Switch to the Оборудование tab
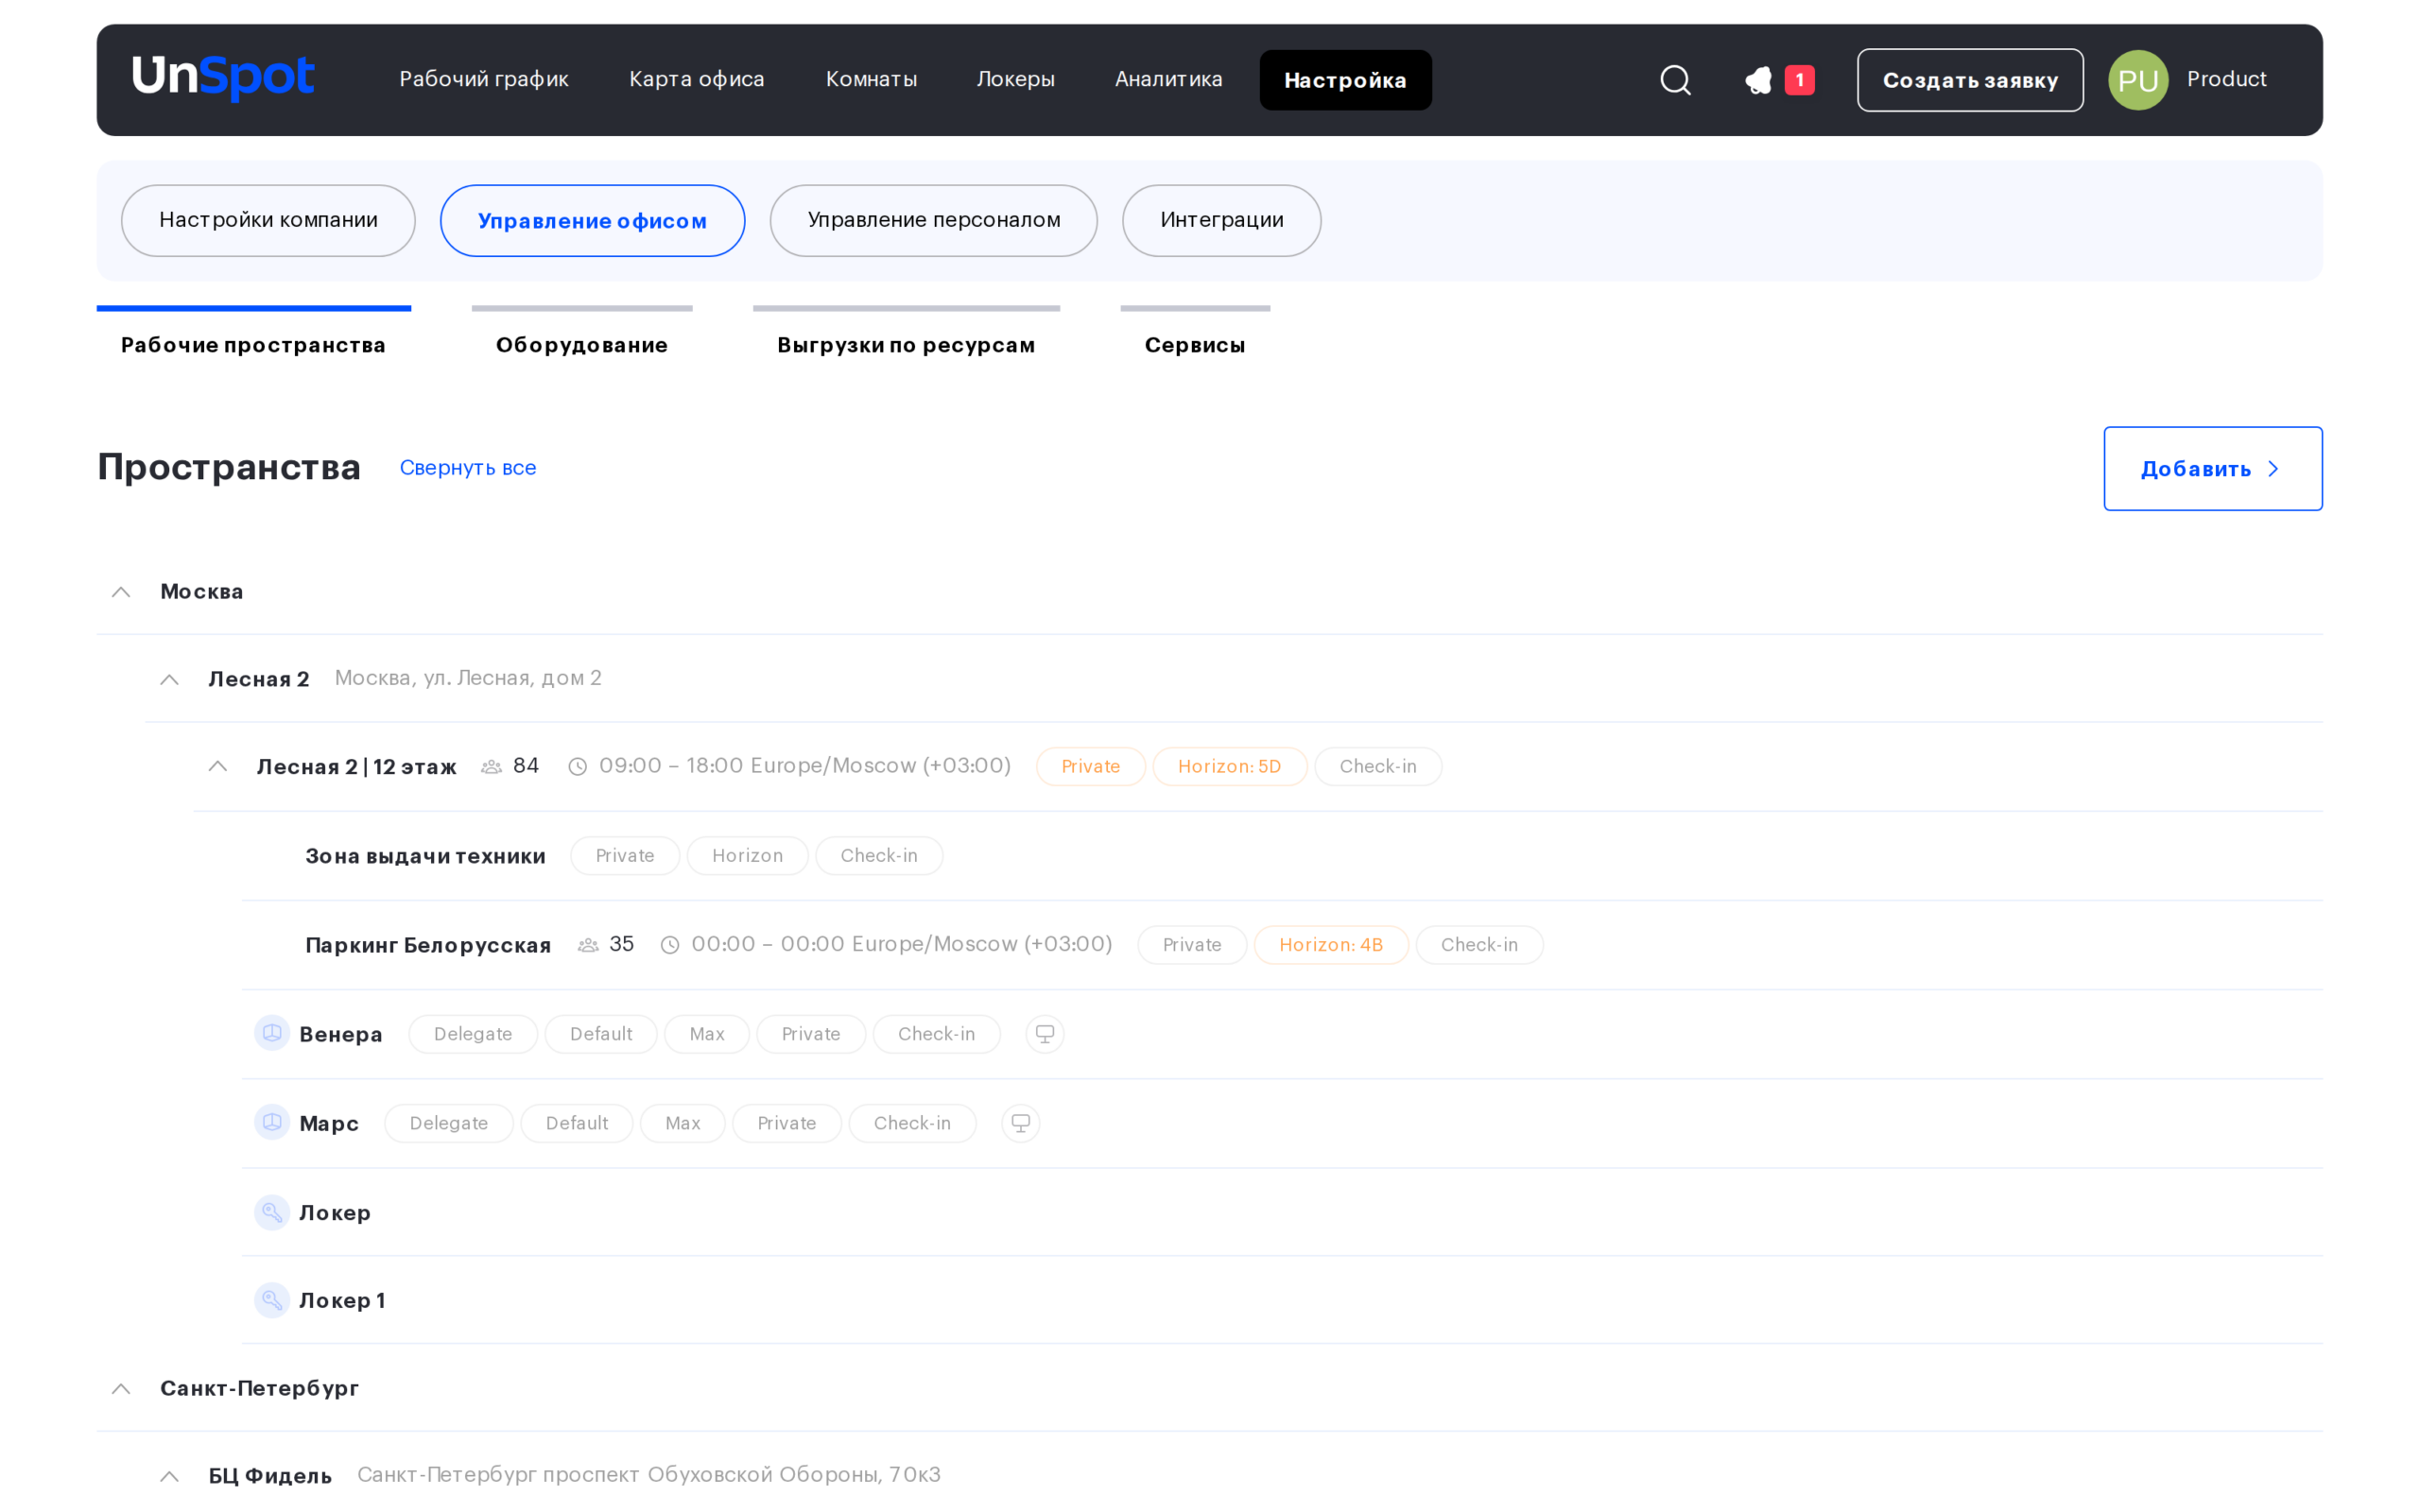This screenshot has width=2420, height=1512. point(582,344)
